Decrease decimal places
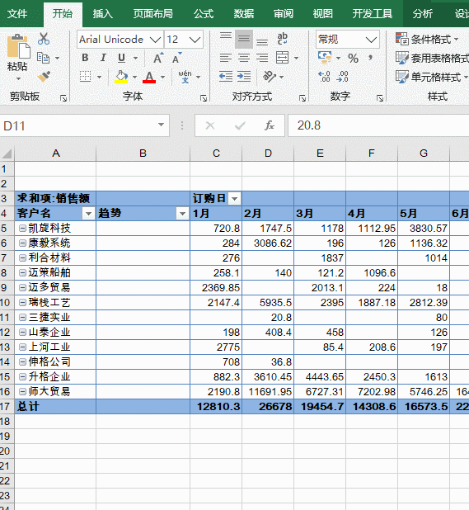The height and width of the screenshot is (510, 469). click(343, 77)
